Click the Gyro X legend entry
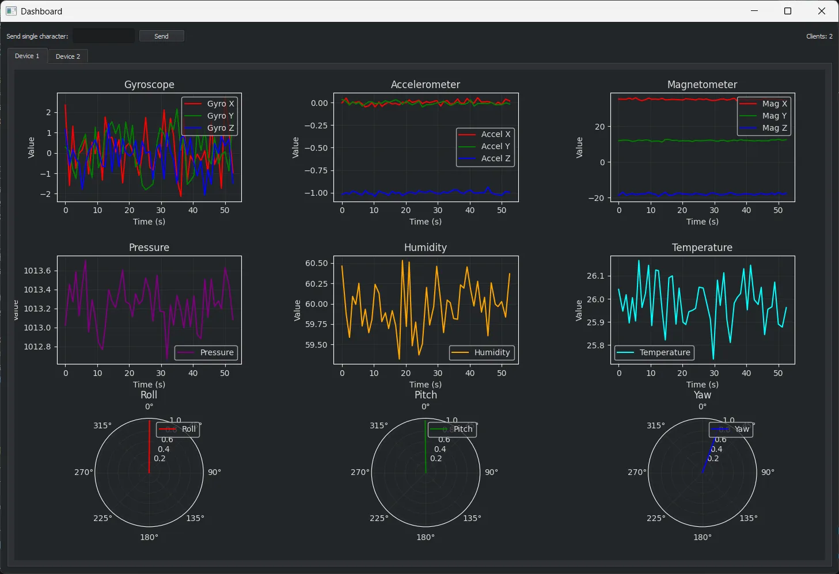Screen dimensions: 839x574 220,104
